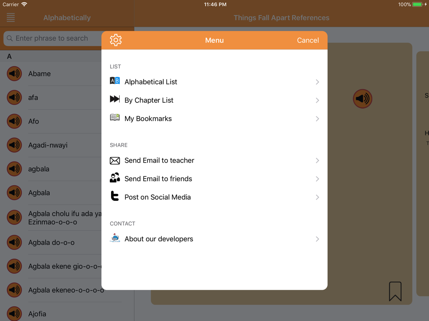Select the word Abame in the list

39,74
